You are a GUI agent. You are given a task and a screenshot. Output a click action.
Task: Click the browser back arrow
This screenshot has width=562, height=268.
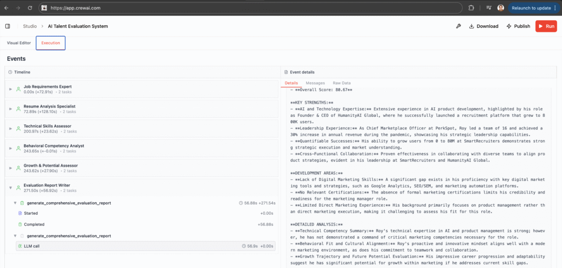[x=6, y=8]
